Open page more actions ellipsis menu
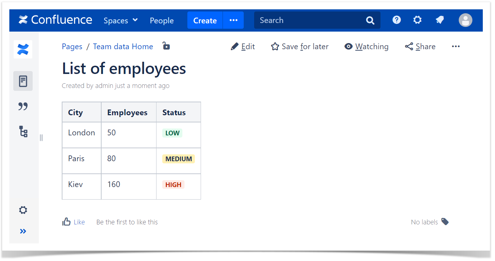 click(x=456, y=47)
